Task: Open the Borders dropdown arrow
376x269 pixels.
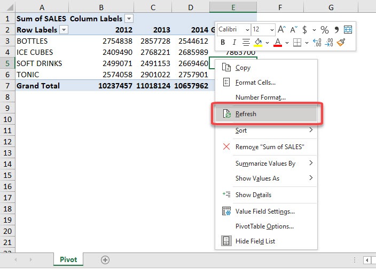Action: 307,43
